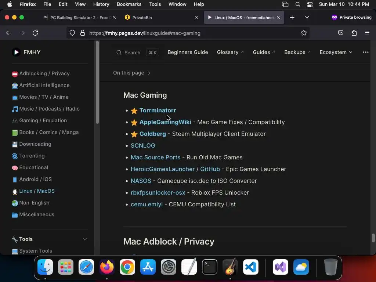Open the SCNLOG link
The width and height of the screenshot is (376, 282).
click(x=143, y=145)
